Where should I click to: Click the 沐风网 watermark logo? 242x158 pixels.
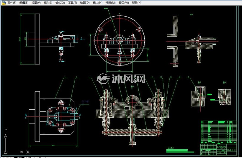[121, 79]
